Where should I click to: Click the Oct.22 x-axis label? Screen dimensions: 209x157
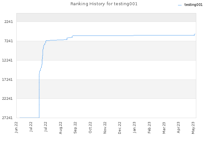tap(90, 127)
